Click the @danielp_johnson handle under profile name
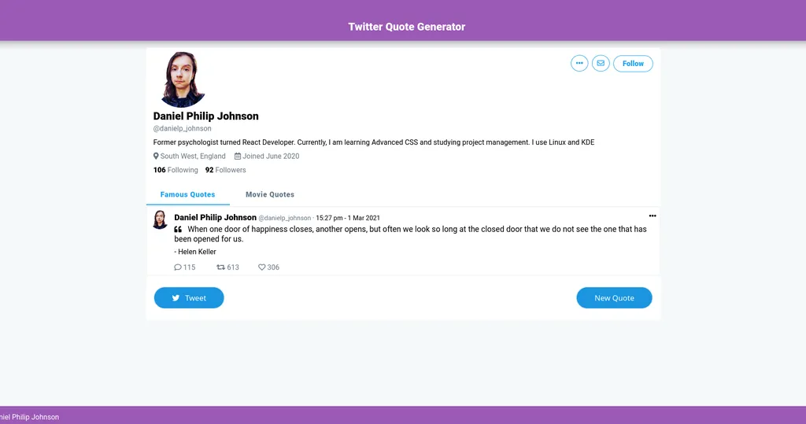This screenshot has height=424, width=806. (183, 128)
